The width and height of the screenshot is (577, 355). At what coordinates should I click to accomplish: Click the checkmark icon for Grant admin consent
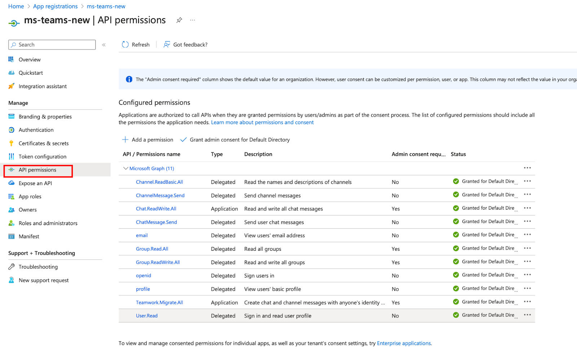[183, 140]
